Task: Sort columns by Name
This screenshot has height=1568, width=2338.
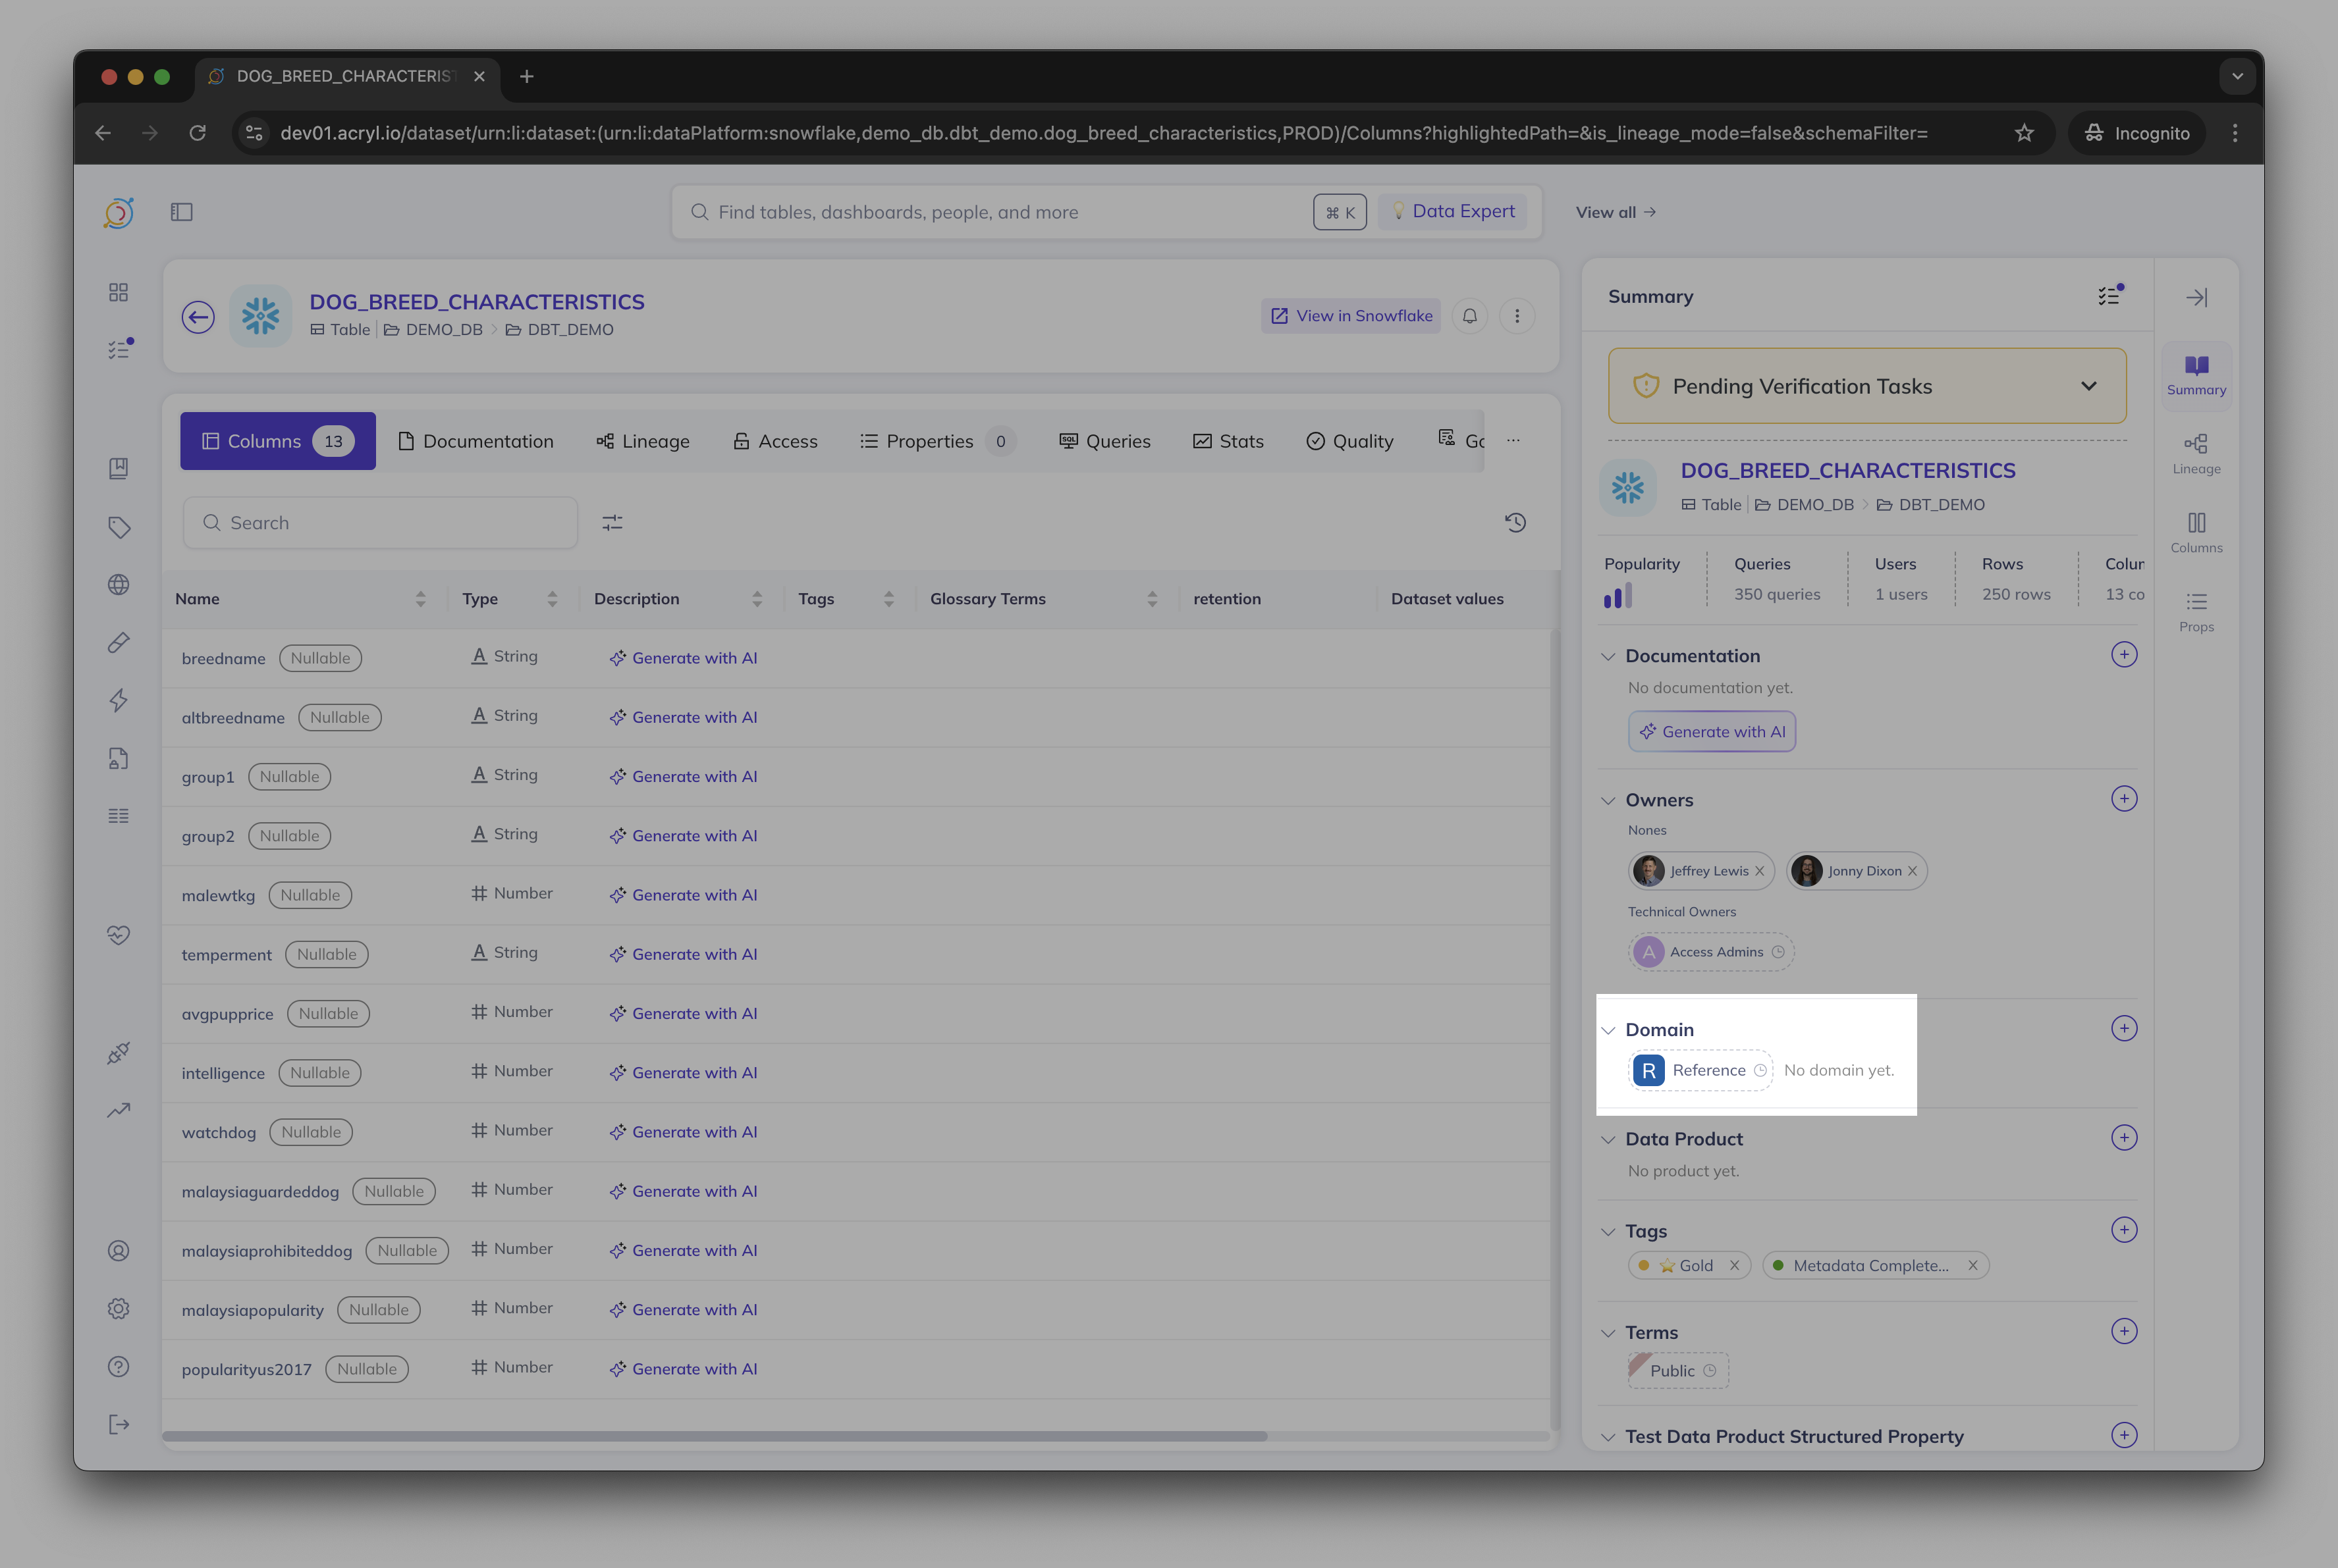Action: pyautogui.click(x=420, y=599)
